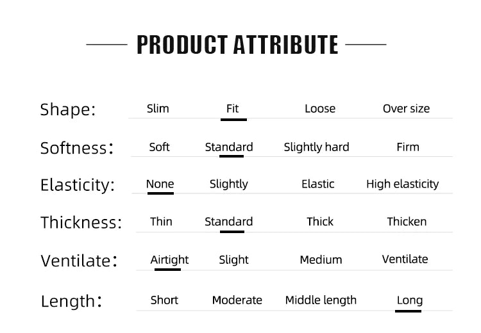Select the Short length option
The height and width of the screenshot is (333, 481).
(x=164, y=300)
